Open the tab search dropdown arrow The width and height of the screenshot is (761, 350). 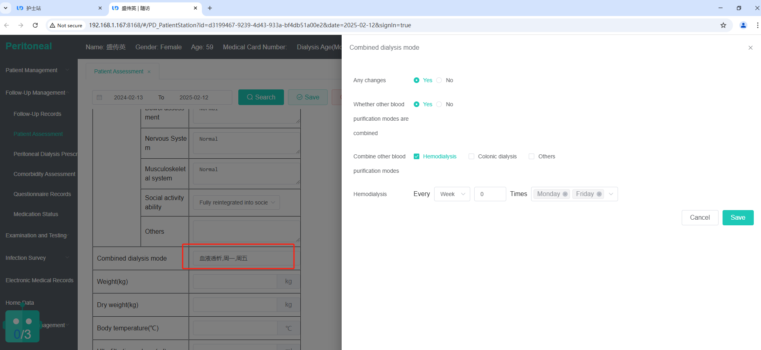pos(6,8)
